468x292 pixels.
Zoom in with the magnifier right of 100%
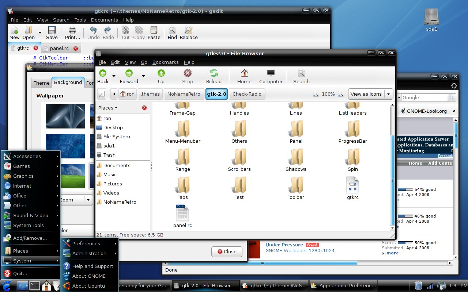[341, 94]
